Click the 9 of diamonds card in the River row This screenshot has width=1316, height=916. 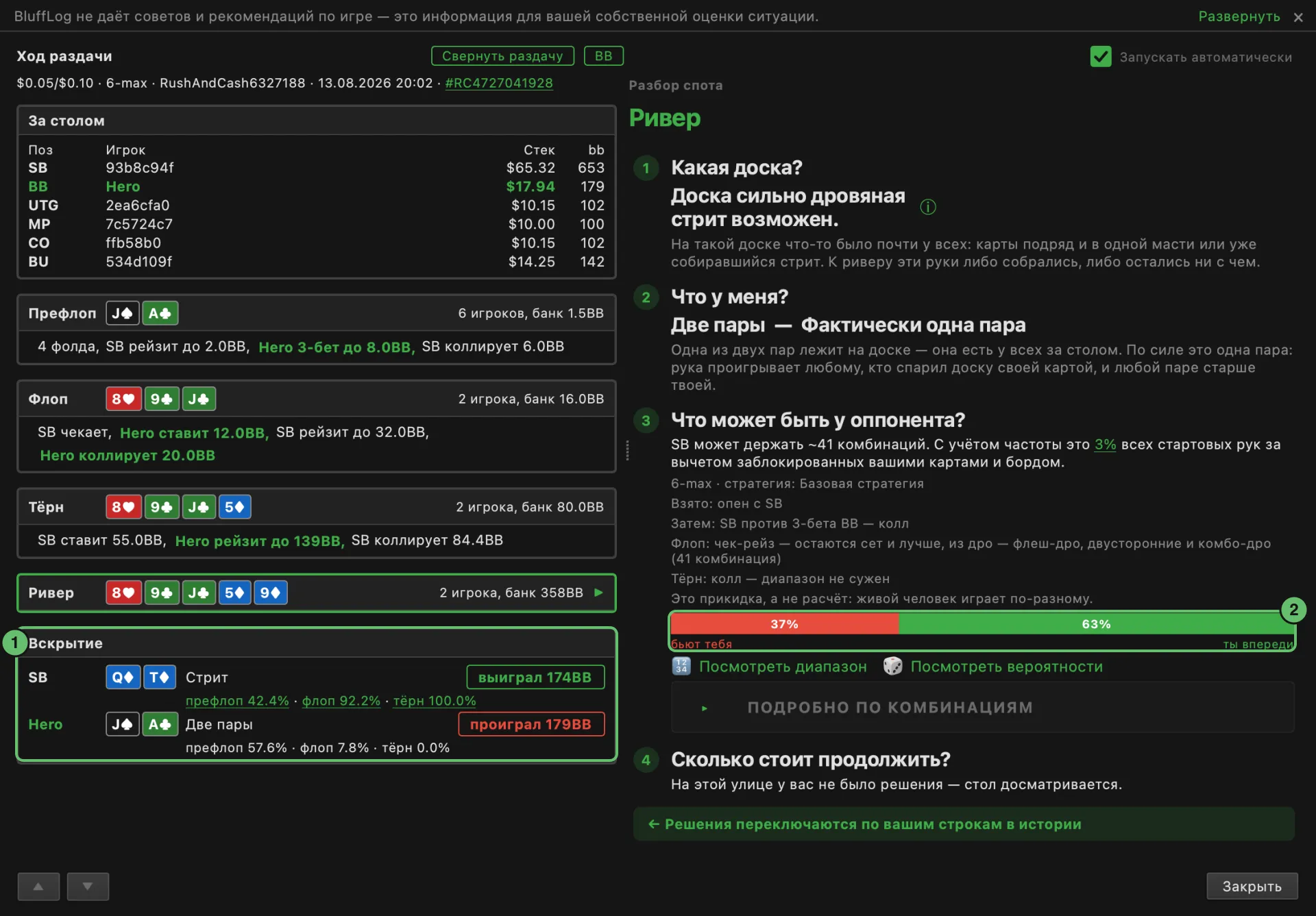[271, 593]
